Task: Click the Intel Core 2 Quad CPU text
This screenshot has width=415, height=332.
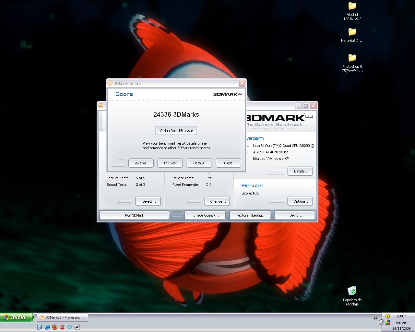Action: click(283, 146)
